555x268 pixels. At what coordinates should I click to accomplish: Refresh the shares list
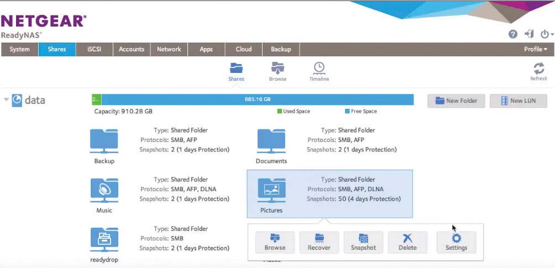[538, 71]
